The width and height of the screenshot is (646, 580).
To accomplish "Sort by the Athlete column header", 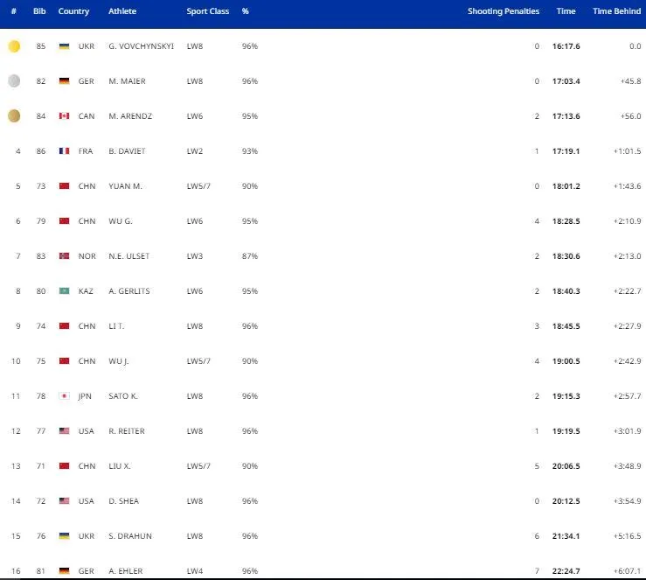I will coord(122,11).
